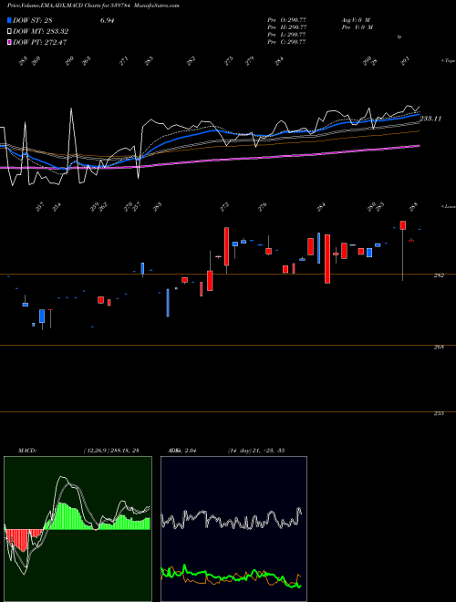Viewport: 456px width, 602px height.
Task: Click the magenta DOW PT legend swatch
Action: tap(9, 42)
